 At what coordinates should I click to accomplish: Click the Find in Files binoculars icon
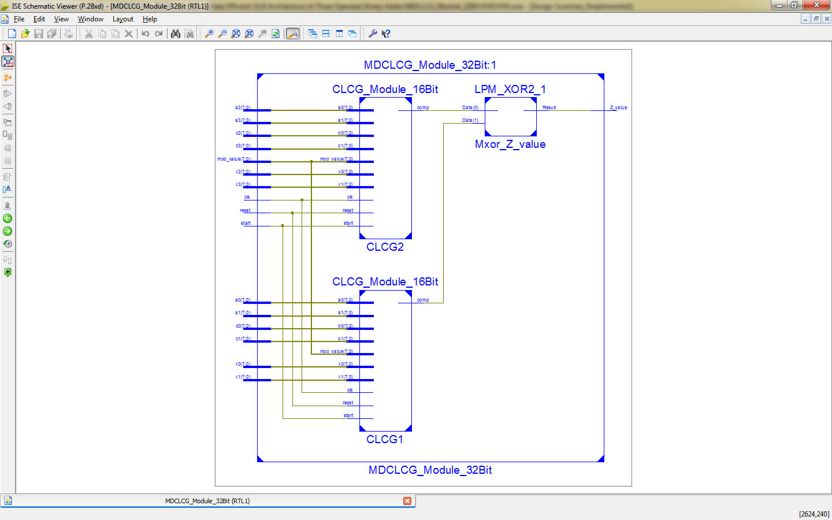(x=189, y=34)
